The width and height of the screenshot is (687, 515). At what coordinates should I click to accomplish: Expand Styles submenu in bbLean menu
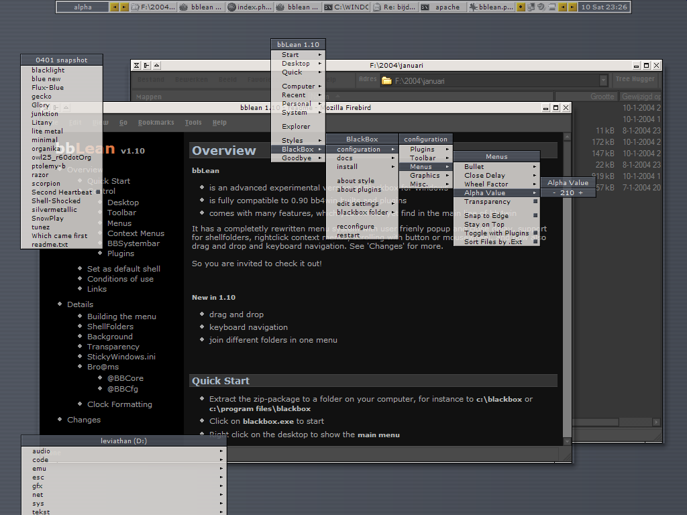[298, 141]
